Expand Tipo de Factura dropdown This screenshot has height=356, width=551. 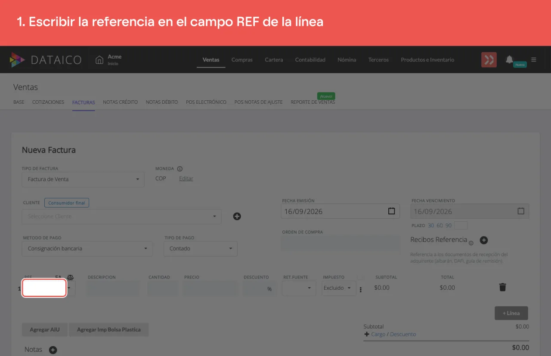(83, 179)
